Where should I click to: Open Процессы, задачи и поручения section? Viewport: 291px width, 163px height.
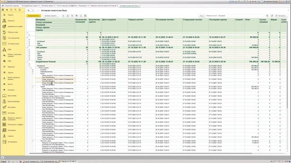tap(12, 119)
